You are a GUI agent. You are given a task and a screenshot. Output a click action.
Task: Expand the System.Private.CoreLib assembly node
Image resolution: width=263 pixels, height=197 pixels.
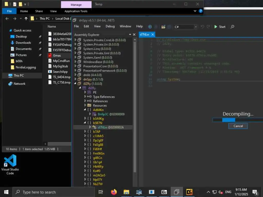75,40
